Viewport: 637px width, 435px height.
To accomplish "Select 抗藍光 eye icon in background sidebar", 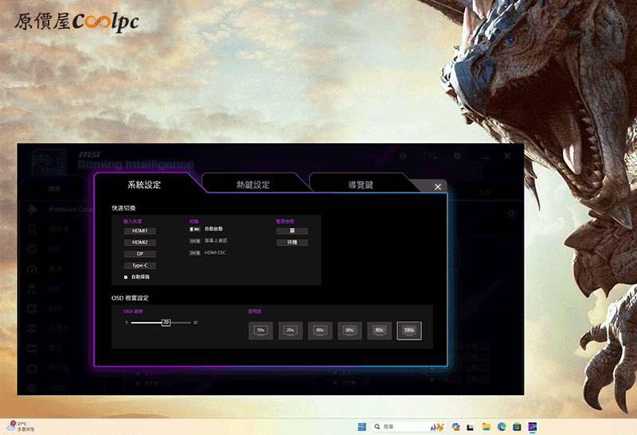I will point(32,328).
